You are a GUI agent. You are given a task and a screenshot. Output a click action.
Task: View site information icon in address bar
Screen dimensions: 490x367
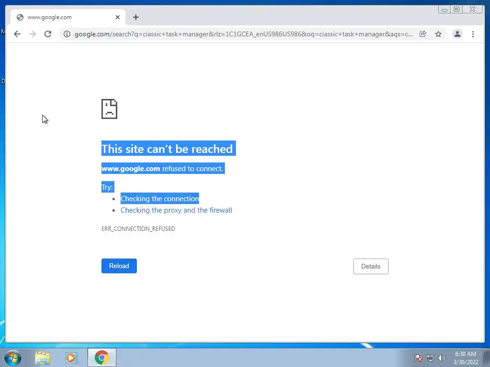[x=67, y=34]
